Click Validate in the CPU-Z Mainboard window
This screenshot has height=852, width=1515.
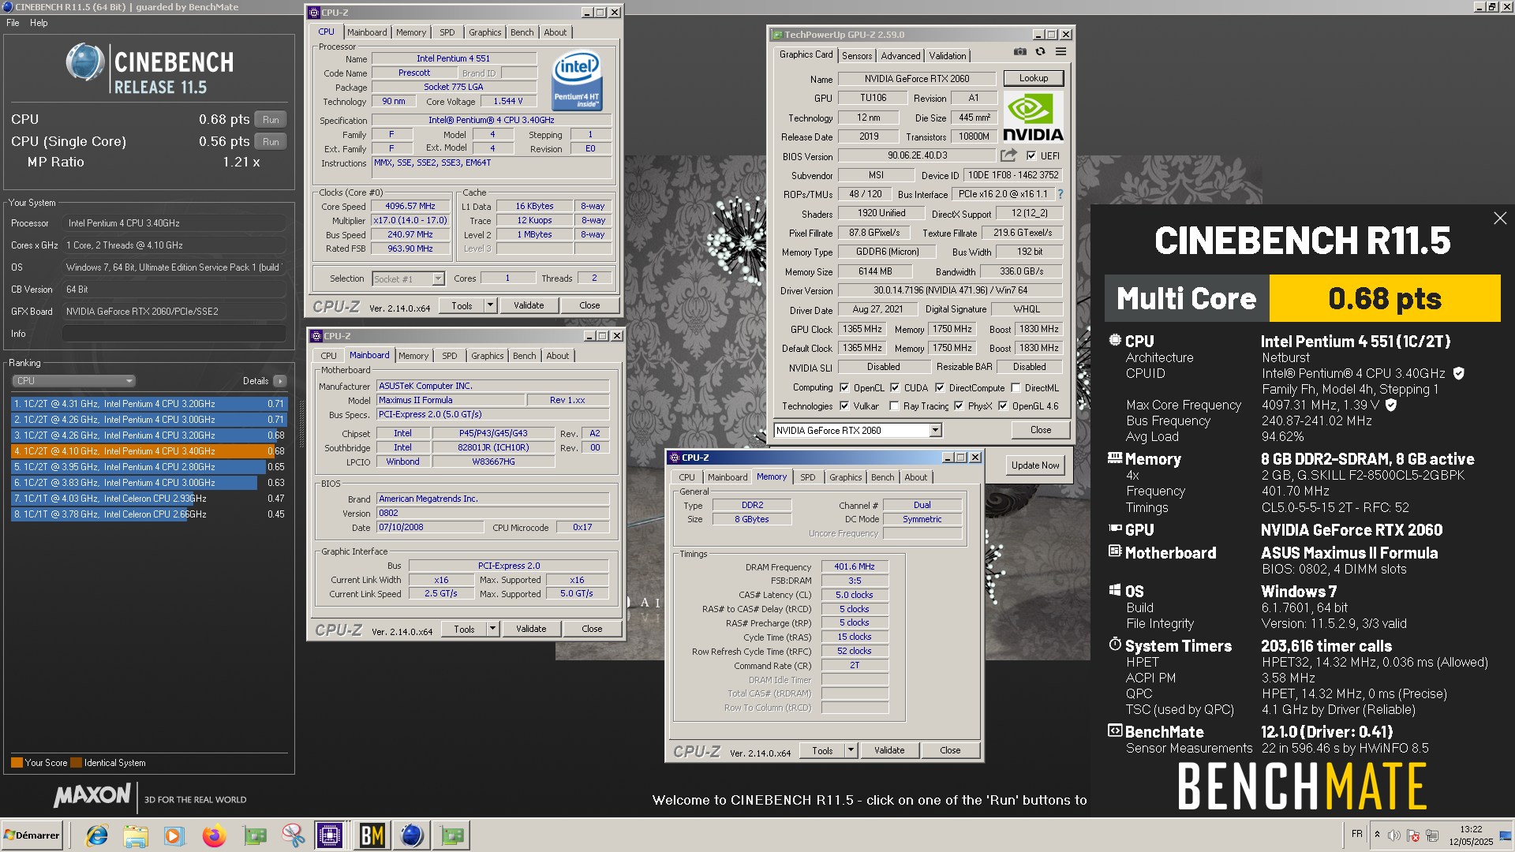[531, 629]
